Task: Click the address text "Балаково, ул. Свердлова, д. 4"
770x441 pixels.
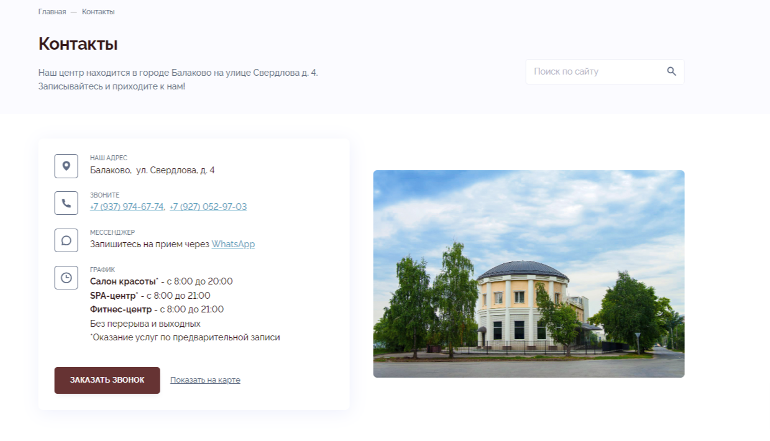Action: (x=152, y=170)
